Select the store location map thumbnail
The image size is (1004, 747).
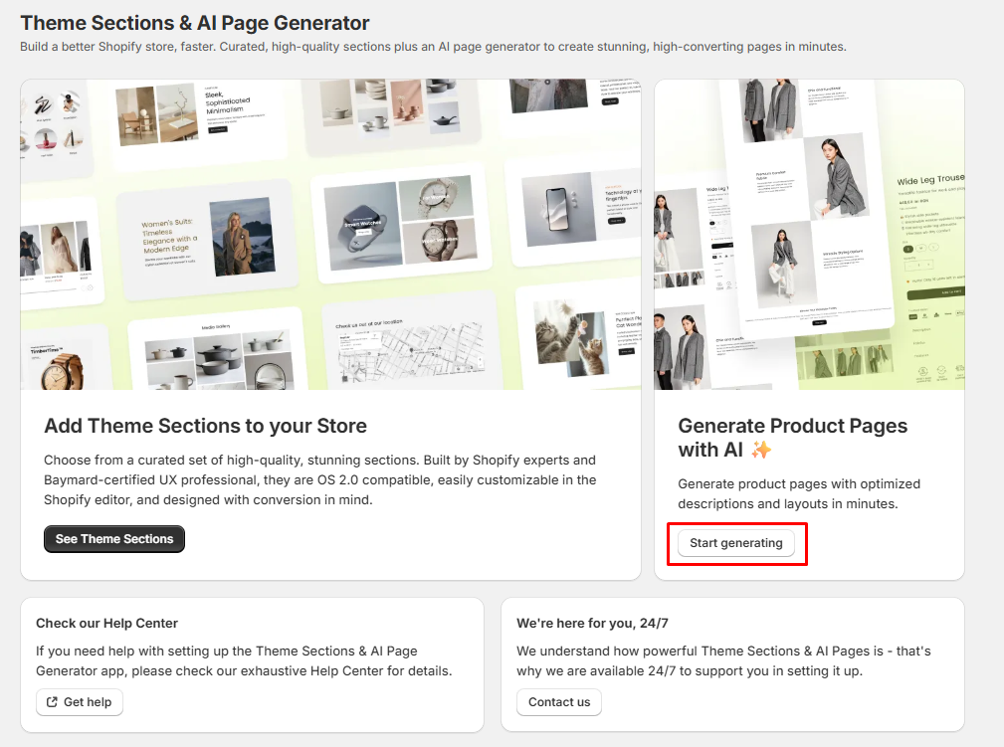coord(410,344)
